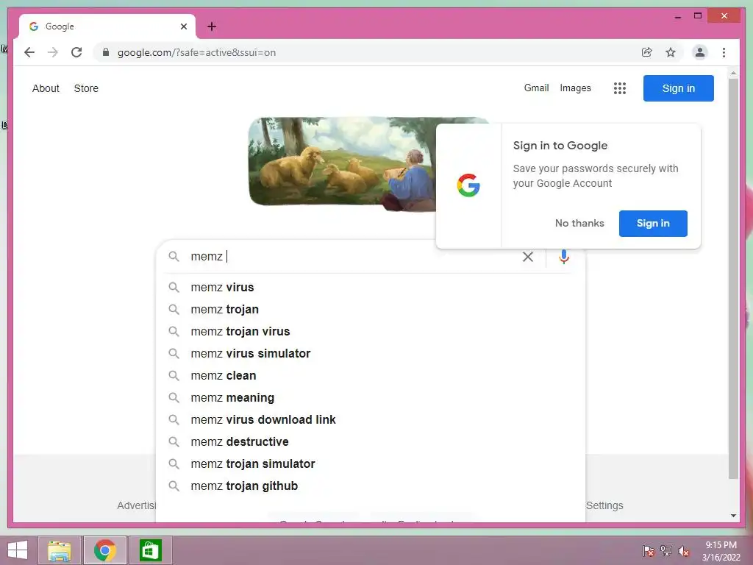Share this page using the share icon

[x=647, y=52]
